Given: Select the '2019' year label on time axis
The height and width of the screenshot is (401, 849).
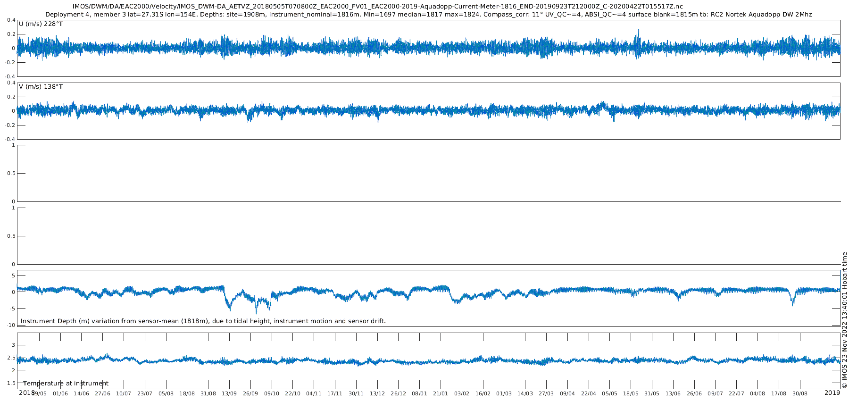Looking at the screenshot, I should click(x=832, y=393).
